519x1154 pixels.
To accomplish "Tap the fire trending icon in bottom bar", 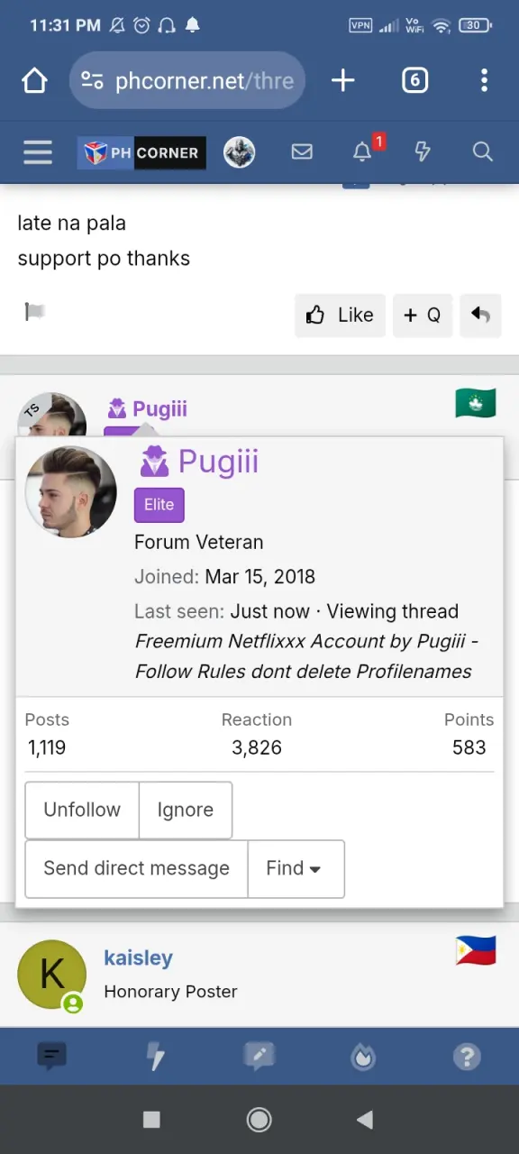I will [x=363, y=1056].
